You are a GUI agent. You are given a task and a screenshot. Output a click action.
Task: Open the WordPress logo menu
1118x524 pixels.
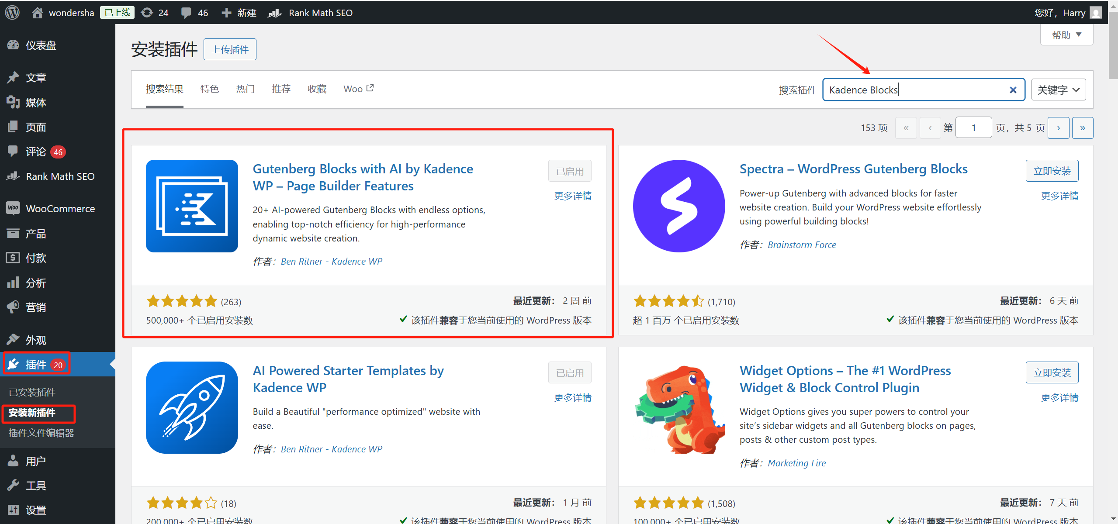pos(12,12)
